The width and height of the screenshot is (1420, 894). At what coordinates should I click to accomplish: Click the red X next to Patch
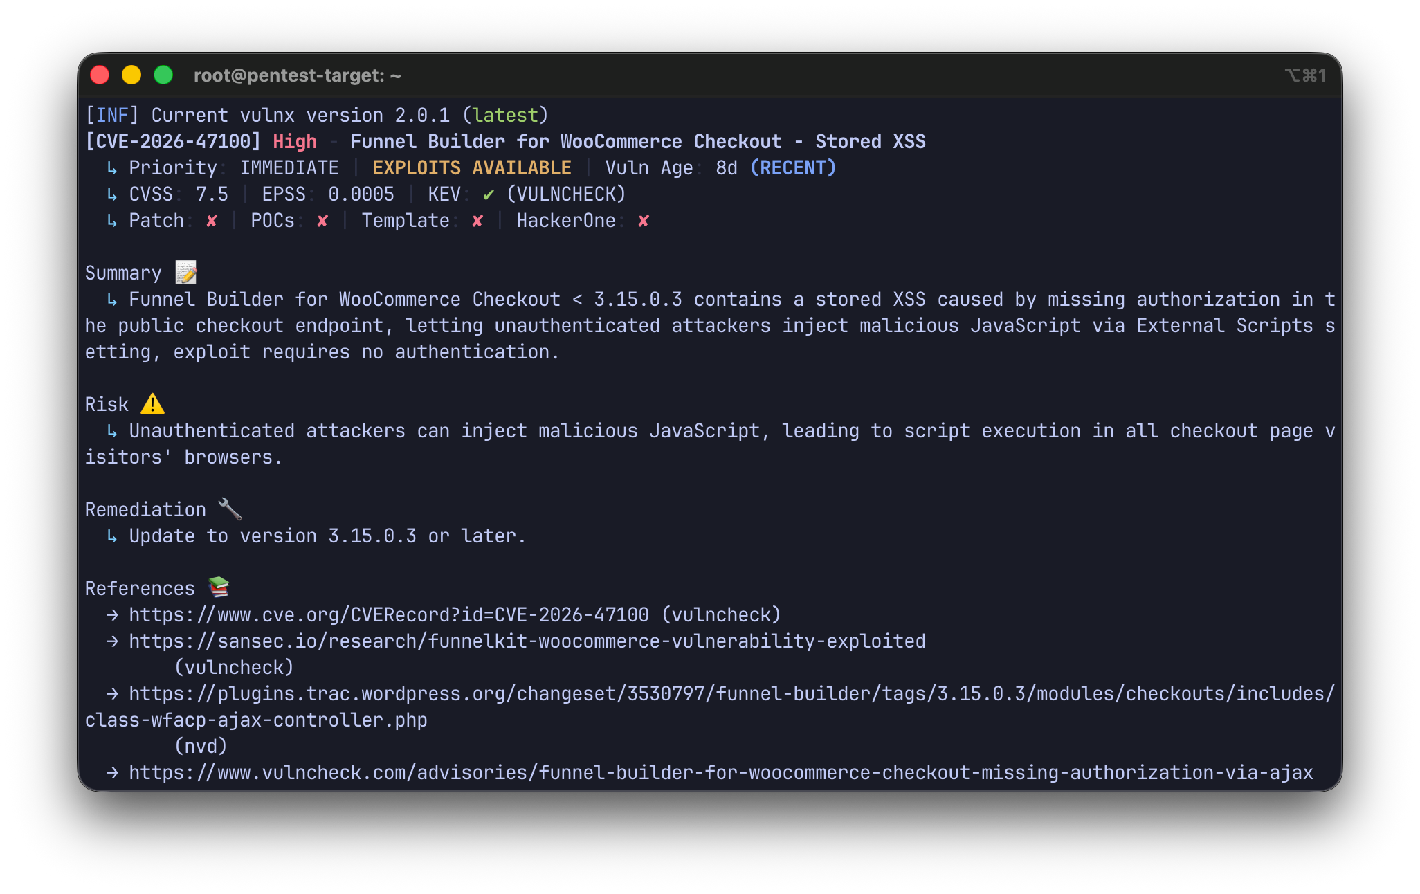(212, 221)
